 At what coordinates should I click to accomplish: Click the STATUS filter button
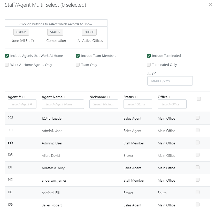tap(55, 32)
